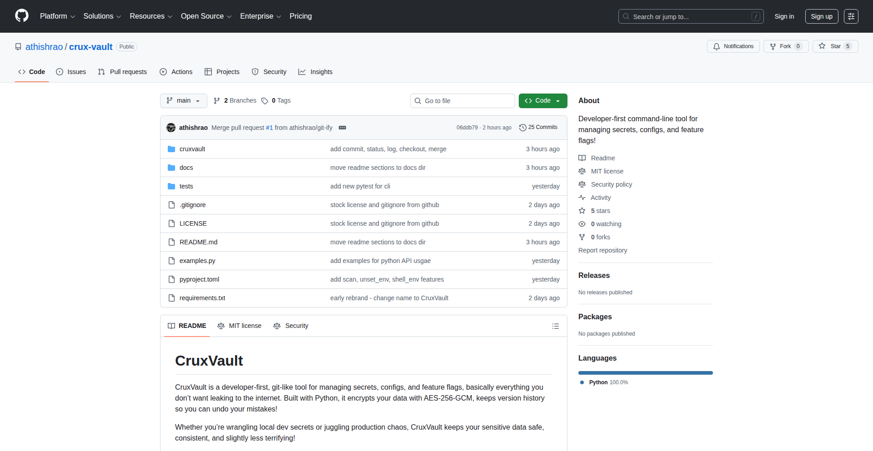Expand the Open Source menu
The image size is (873, 451).
tap(206, 16)
